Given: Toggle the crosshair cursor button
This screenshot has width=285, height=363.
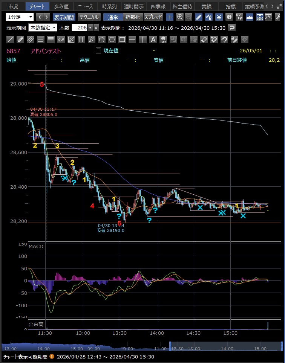Looking at the screenshot, I should click(170, 17).
